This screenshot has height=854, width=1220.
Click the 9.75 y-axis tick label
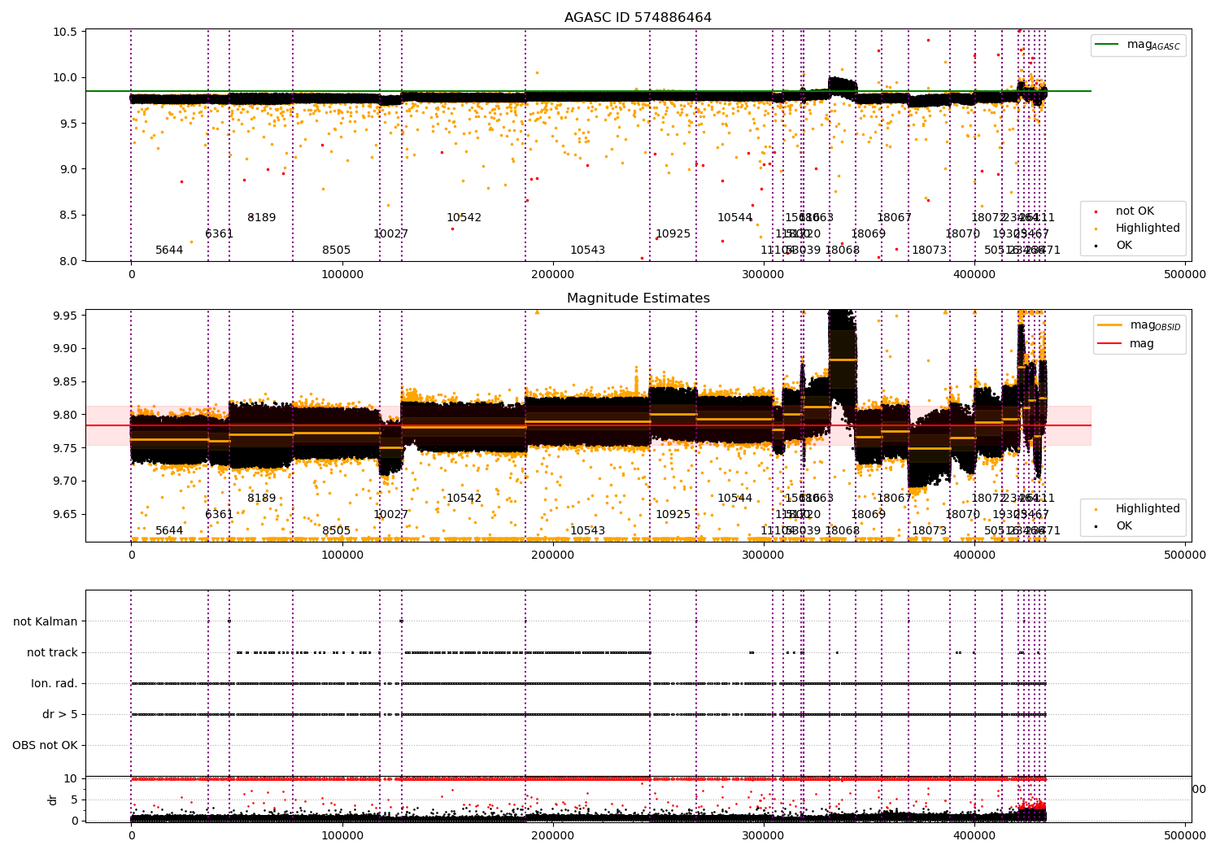pyautogui.click(x=64, y=448)
